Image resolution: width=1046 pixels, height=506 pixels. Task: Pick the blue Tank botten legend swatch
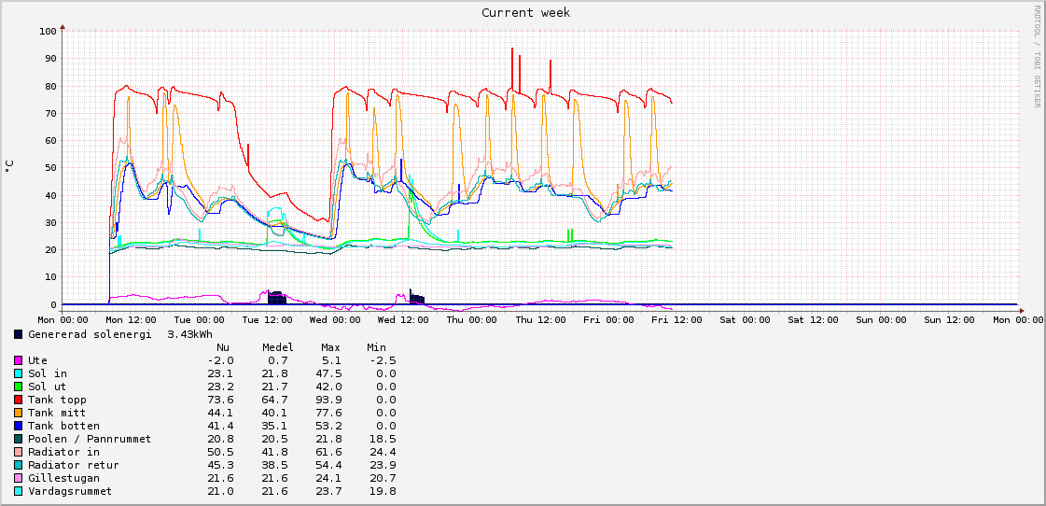(x=19, y=426)
